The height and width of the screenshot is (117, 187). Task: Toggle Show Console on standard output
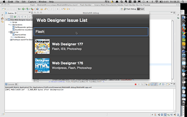coord(152,84)
